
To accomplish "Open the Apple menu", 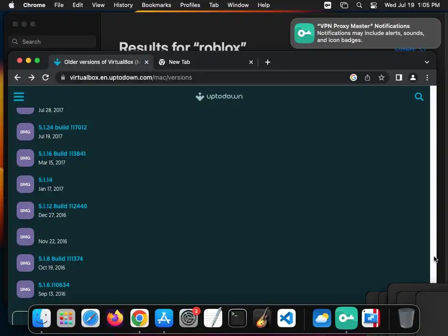I will (11, 5).
